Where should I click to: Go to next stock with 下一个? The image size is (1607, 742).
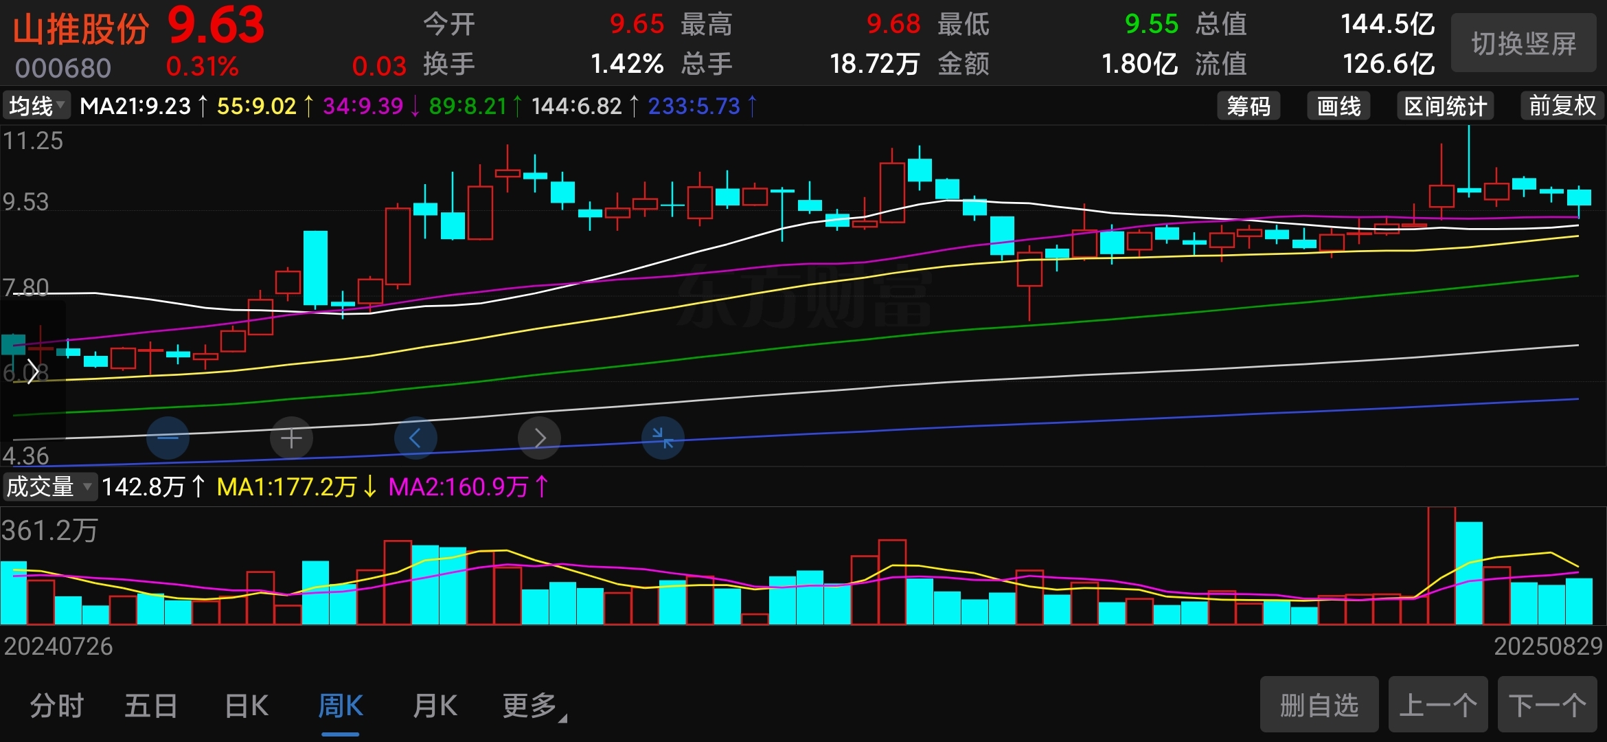tap(1547, 705)
